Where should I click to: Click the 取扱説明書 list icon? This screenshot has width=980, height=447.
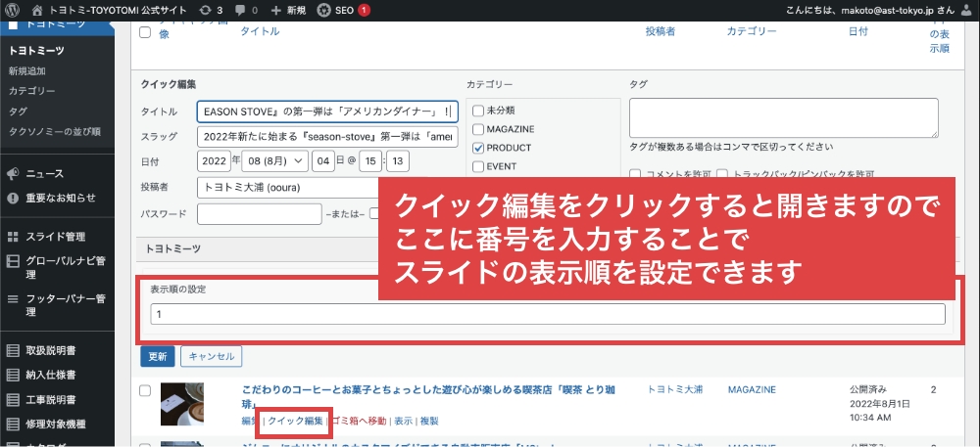point(13,350)
